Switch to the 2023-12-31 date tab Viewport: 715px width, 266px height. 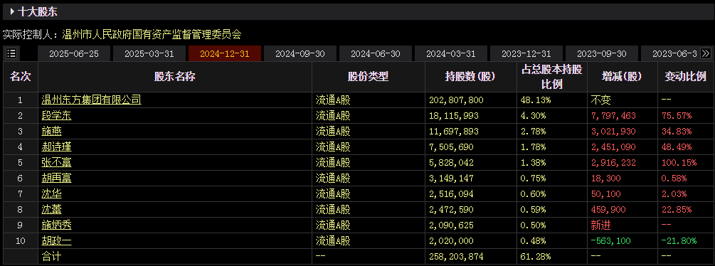click(x=526, y=54)
